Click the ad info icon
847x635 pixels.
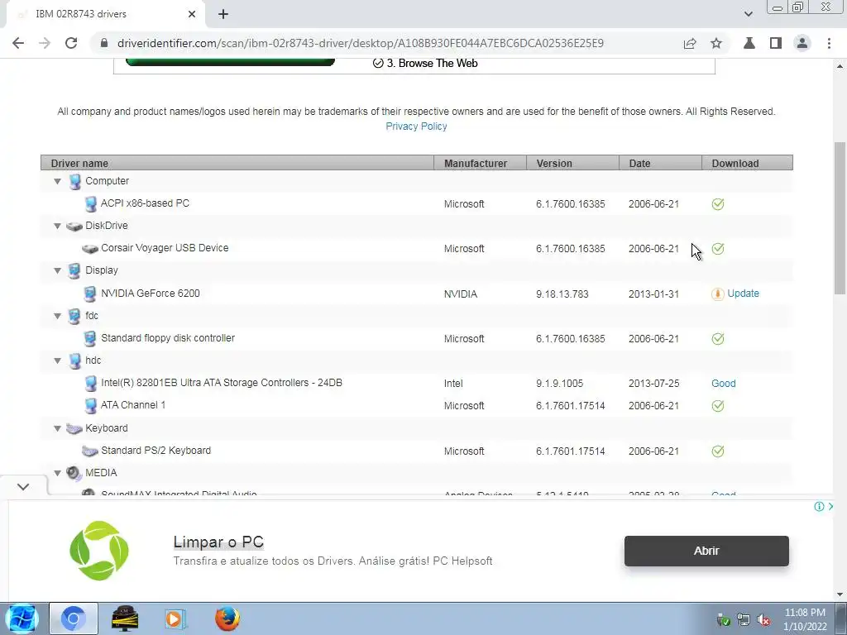pos(819,507)
